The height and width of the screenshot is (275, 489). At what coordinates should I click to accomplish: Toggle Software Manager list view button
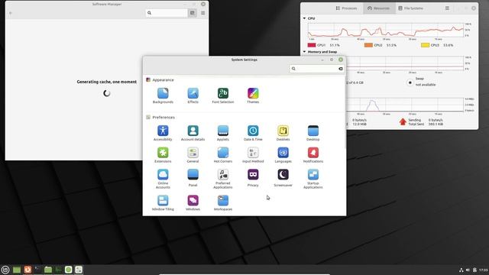pos(193,13)
